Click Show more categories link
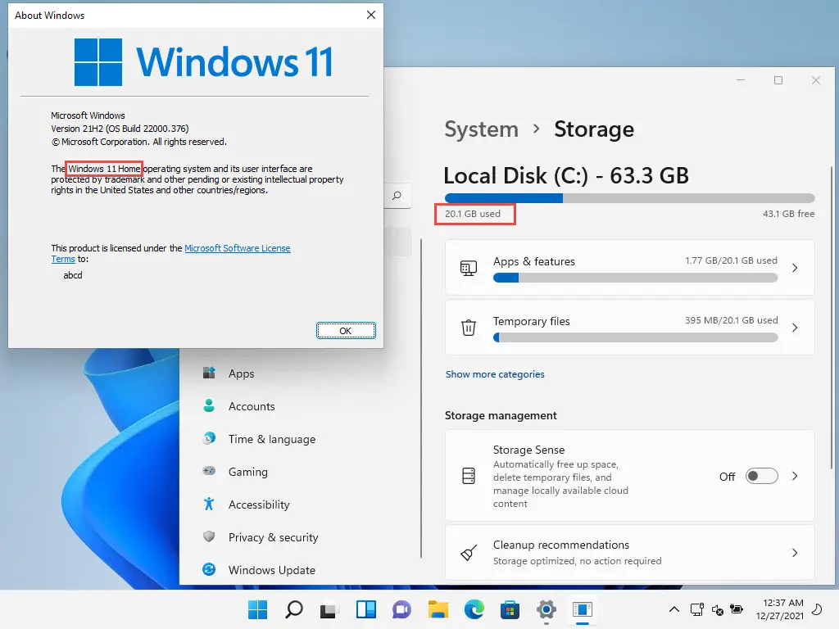The width and height of the screenshot is (839, 629). click(495, 374)
